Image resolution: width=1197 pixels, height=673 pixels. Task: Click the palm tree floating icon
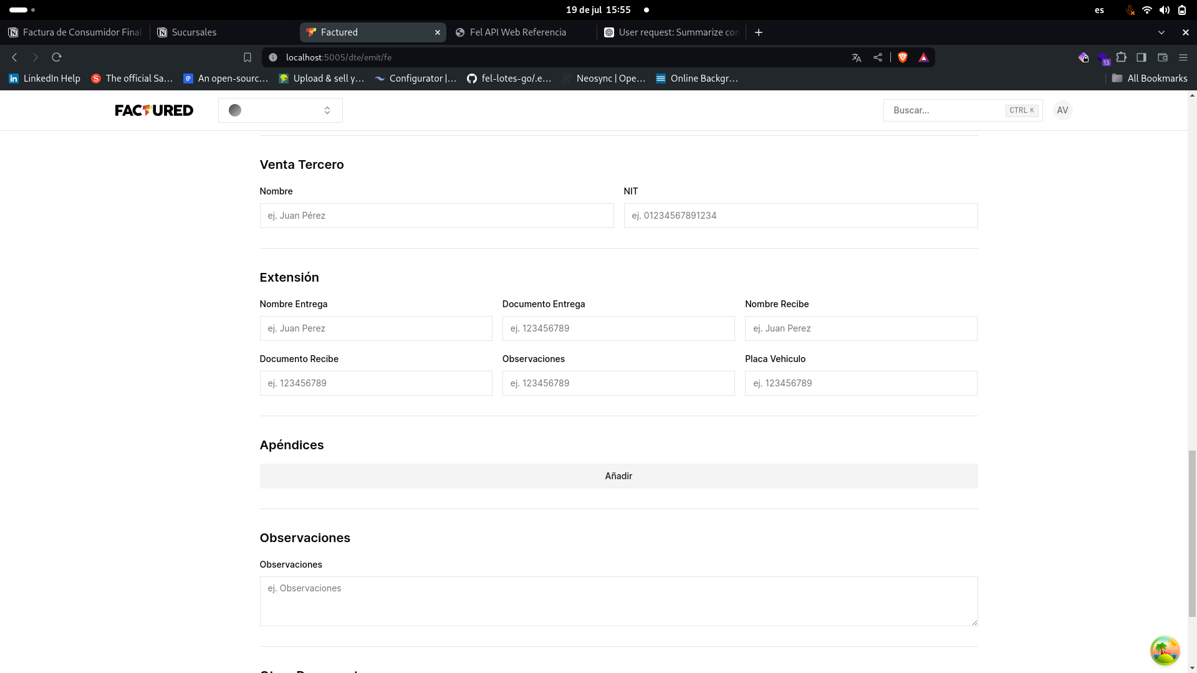[x=1165, y=651]
